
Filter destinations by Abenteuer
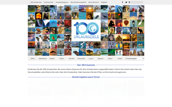(x=42, y=58)
